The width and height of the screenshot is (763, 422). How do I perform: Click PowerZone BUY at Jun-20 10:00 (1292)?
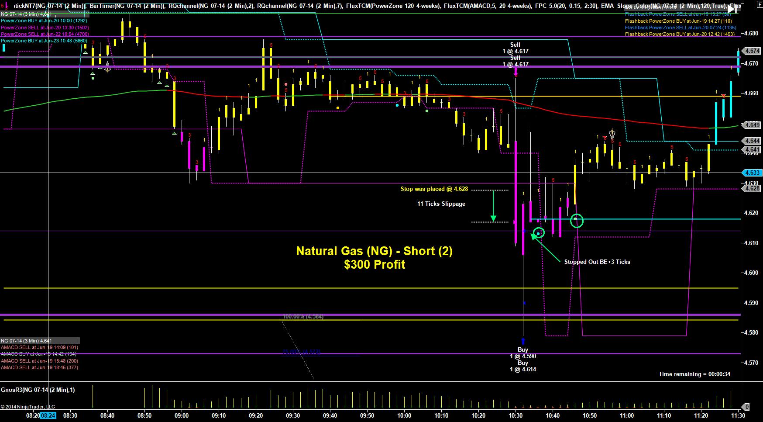point(44,21)
